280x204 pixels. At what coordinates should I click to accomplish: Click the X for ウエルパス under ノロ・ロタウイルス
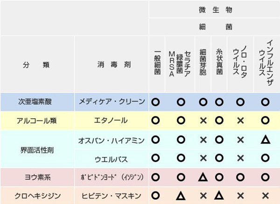pos(240,158)
